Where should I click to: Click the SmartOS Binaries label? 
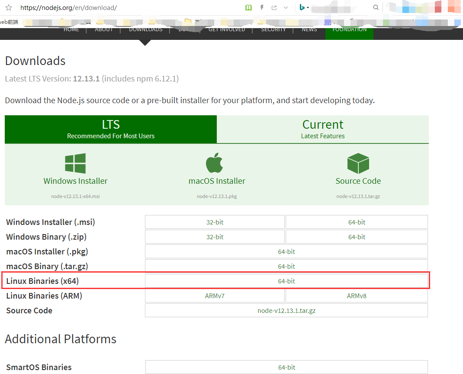click(39, 367)
